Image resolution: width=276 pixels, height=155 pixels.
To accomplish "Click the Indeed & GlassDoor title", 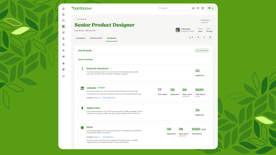I will pyautogui.click(x=98, y=69).
